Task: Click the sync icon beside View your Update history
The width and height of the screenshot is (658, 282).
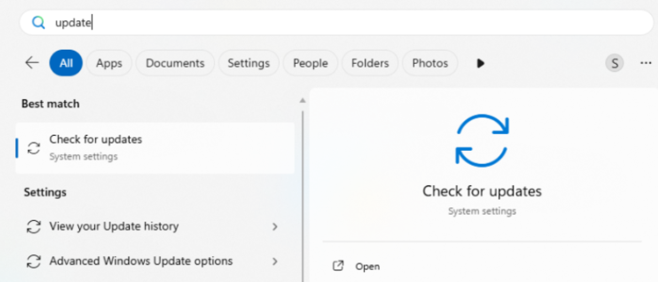Action: point(33,227)
